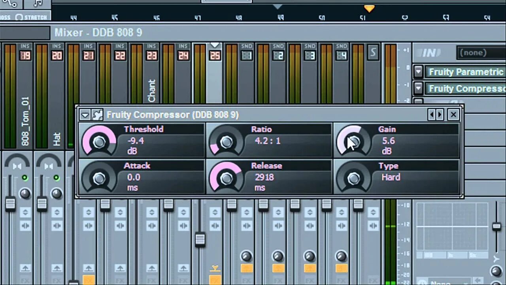Select mixer insert track 21
This screenshot has width=506, height=285.
click(89, 56)
